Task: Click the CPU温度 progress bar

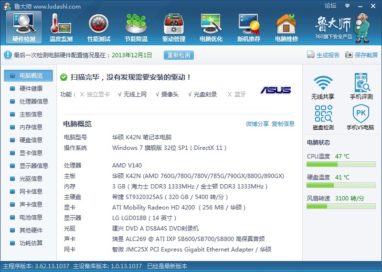Action: click(x=341, y=164)
